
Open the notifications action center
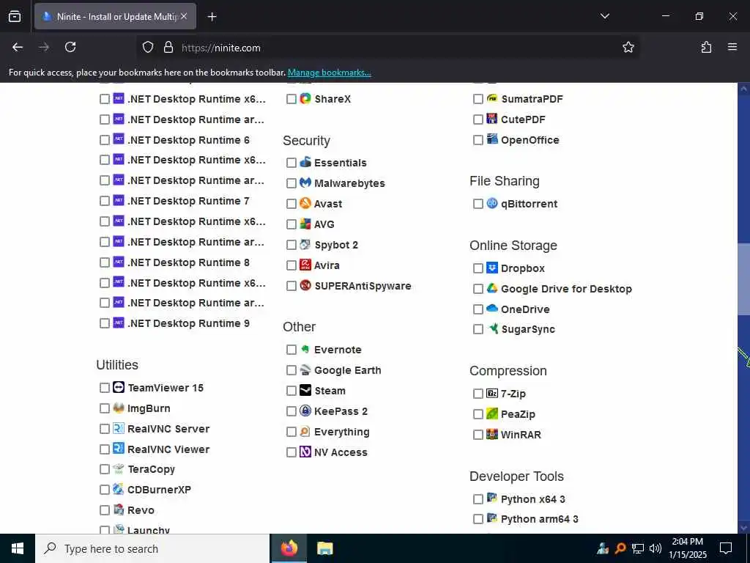(726, 548)
